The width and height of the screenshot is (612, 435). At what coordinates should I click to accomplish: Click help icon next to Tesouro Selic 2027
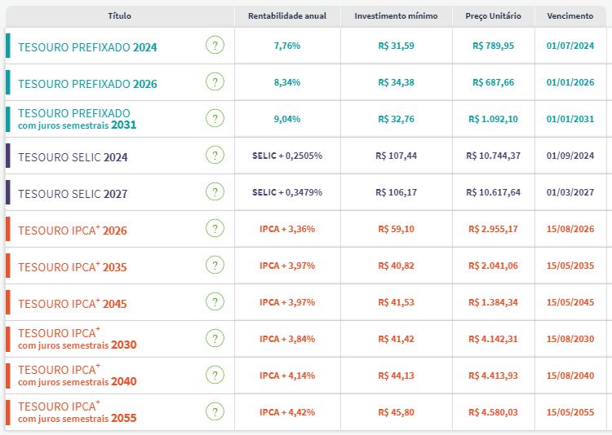point(215,192)
